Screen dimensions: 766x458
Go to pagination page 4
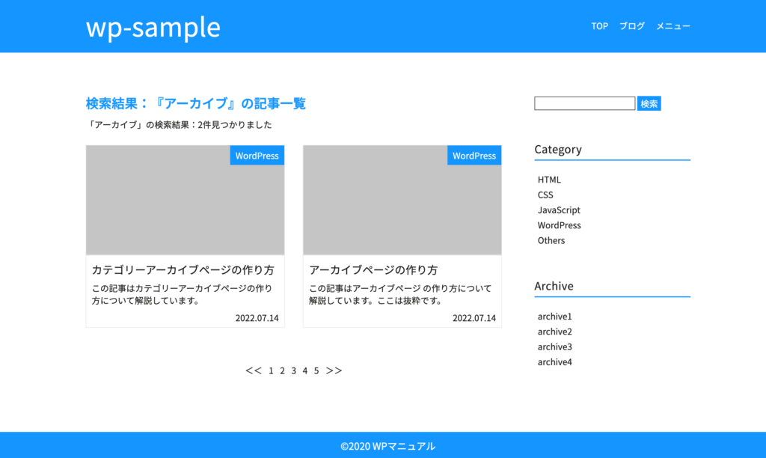[x=305, y=371]
